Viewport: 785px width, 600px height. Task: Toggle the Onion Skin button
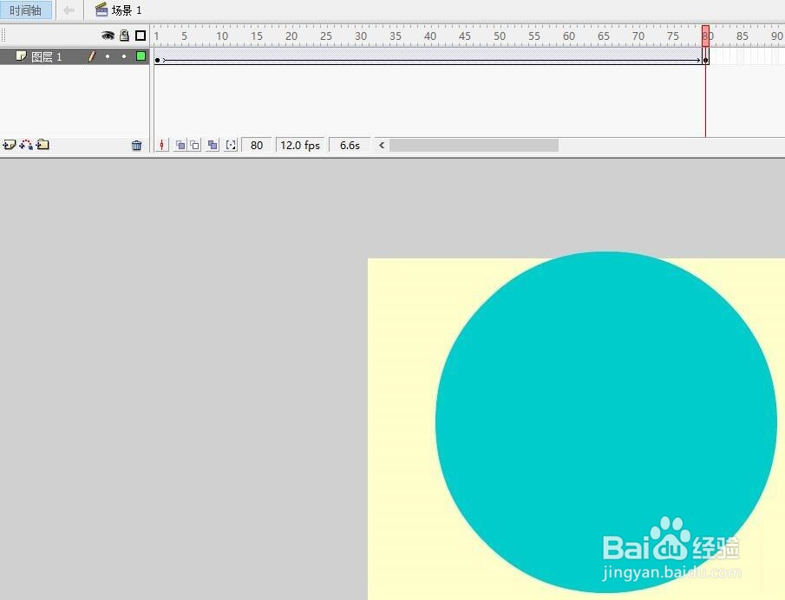180,145
